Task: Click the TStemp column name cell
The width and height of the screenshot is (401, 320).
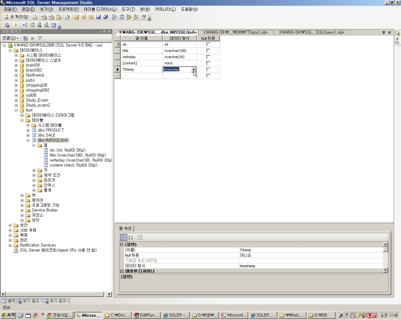Action: 141,70
